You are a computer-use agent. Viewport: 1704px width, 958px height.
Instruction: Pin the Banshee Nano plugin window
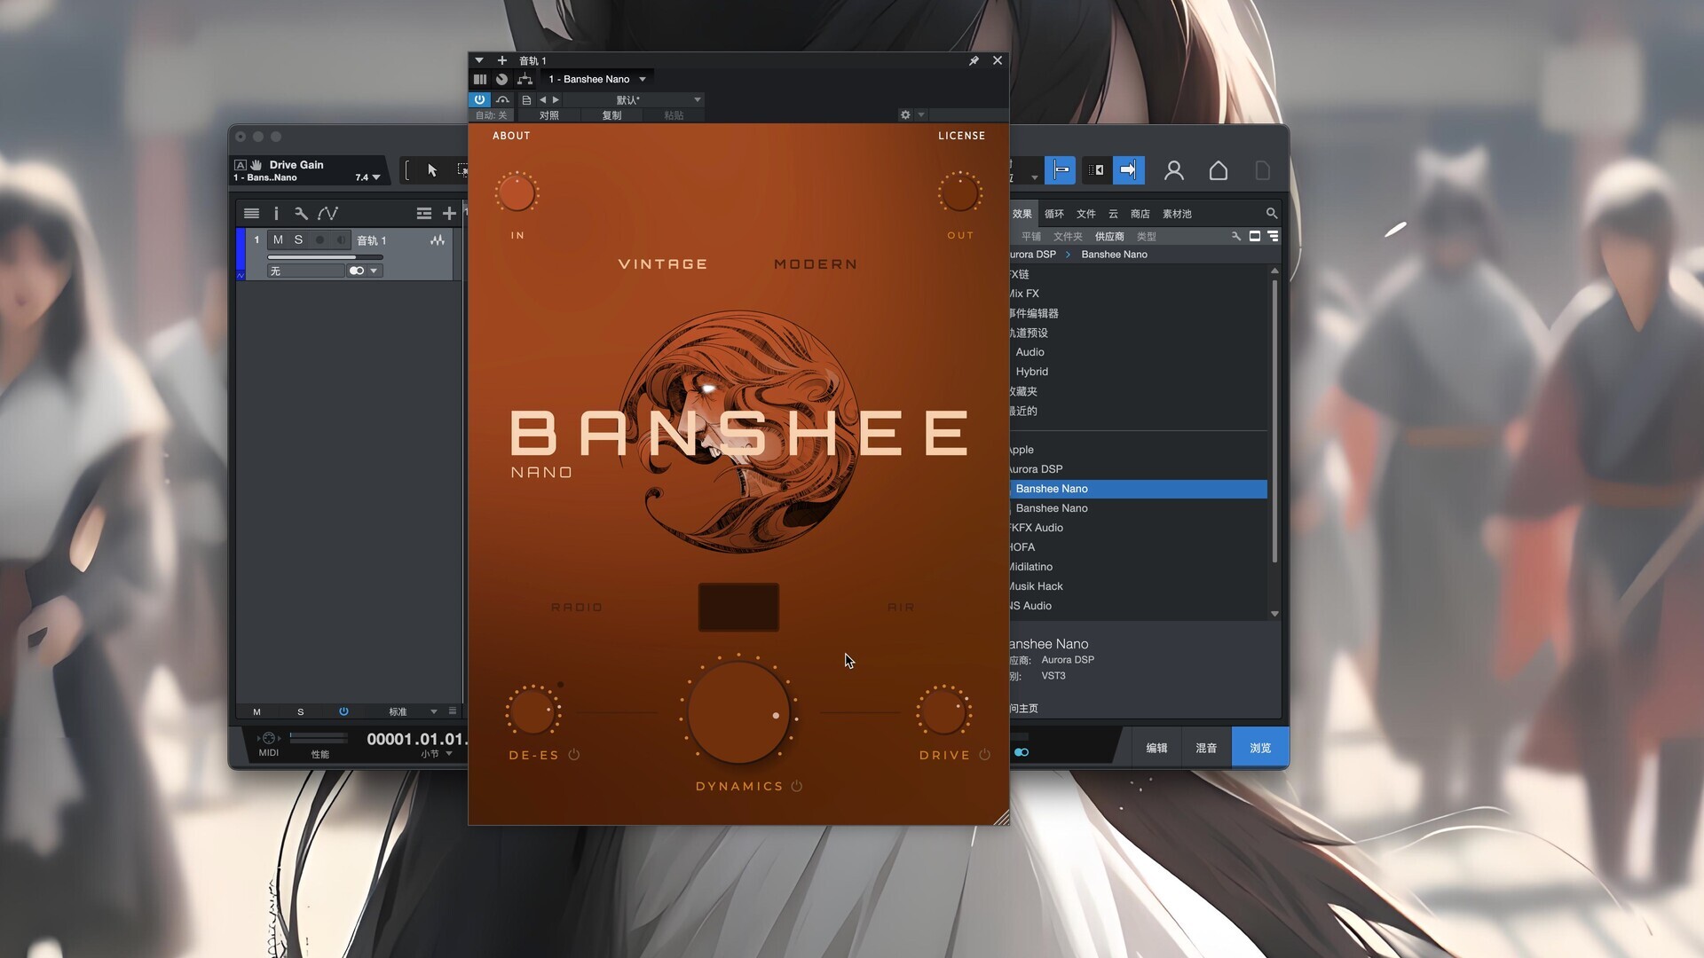[974, 60]
